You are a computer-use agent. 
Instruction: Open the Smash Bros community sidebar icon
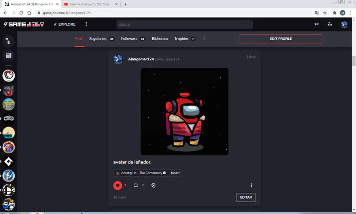point(9,190)
